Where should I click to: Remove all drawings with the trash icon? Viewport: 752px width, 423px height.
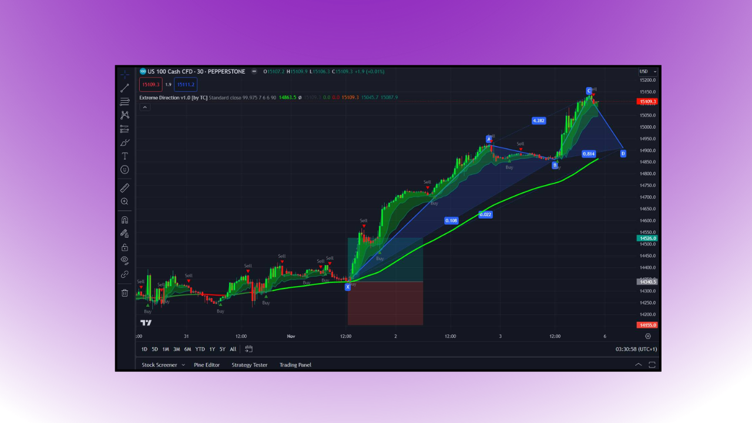pos(125,293)
